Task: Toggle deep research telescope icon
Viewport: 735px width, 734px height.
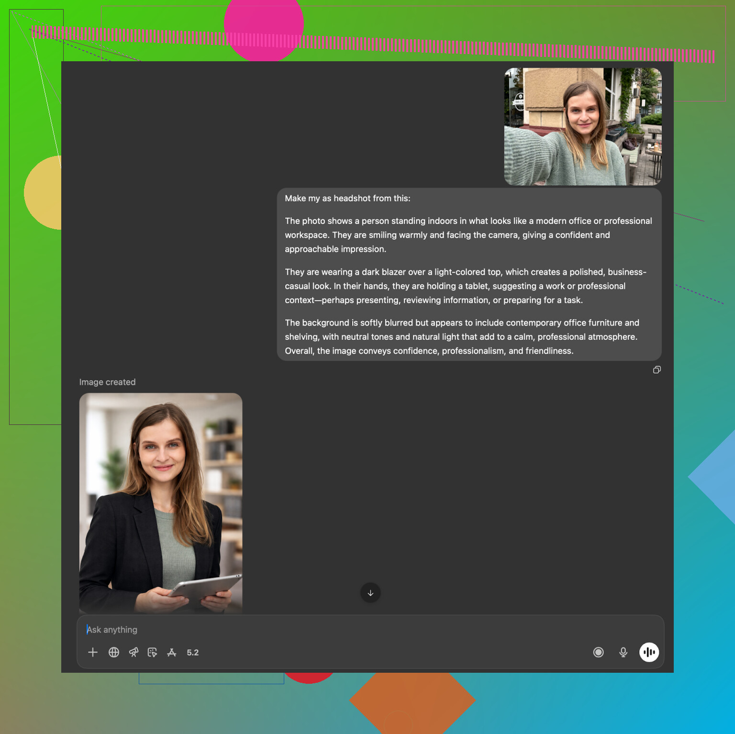Action: click(134, 652)
